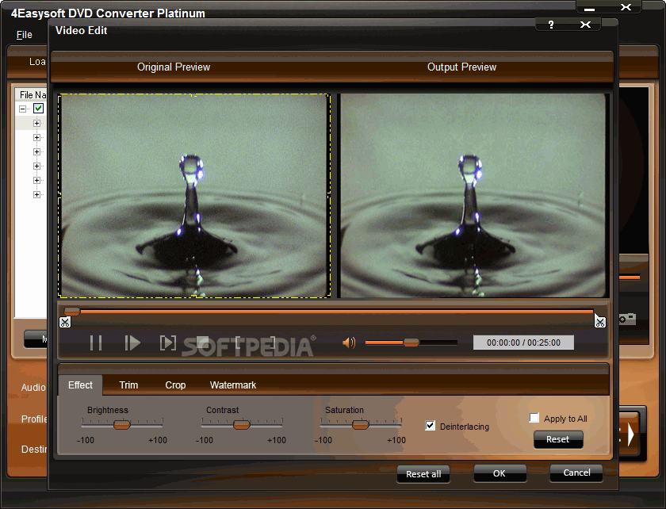The height and width of the screenshot is (509, 666).
Task: Confirm edits with OK button
Action: coord(499,473)
